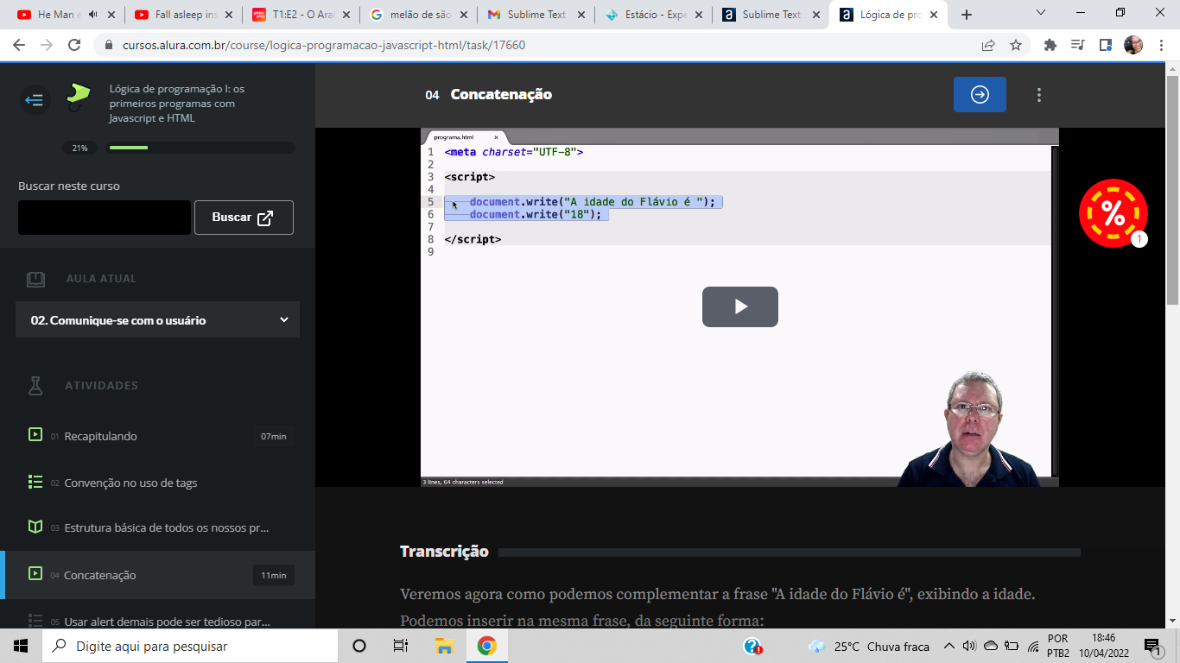1180x663 pixels.
Task: Open the weather 25°C Chuva fraca widget
Action: [x=869, y=646]
